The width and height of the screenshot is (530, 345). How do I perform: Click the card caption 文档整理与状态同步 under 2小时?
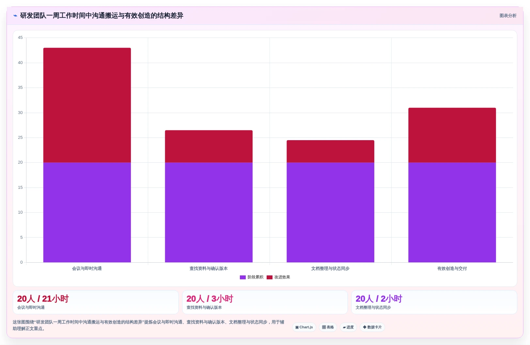click(x=373, y=307)
